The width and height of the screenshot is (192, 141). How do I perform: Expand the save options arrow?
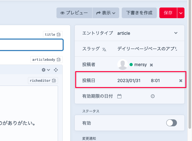coord(181,13)
